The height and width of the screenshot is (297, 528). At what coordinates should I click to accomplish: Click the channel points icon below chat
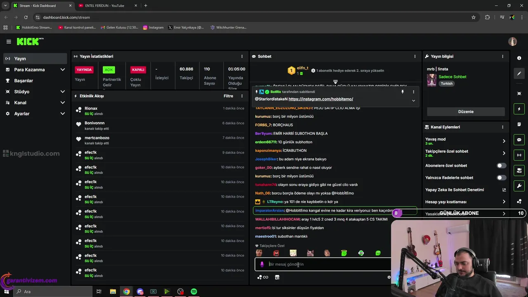click(259, 277)
